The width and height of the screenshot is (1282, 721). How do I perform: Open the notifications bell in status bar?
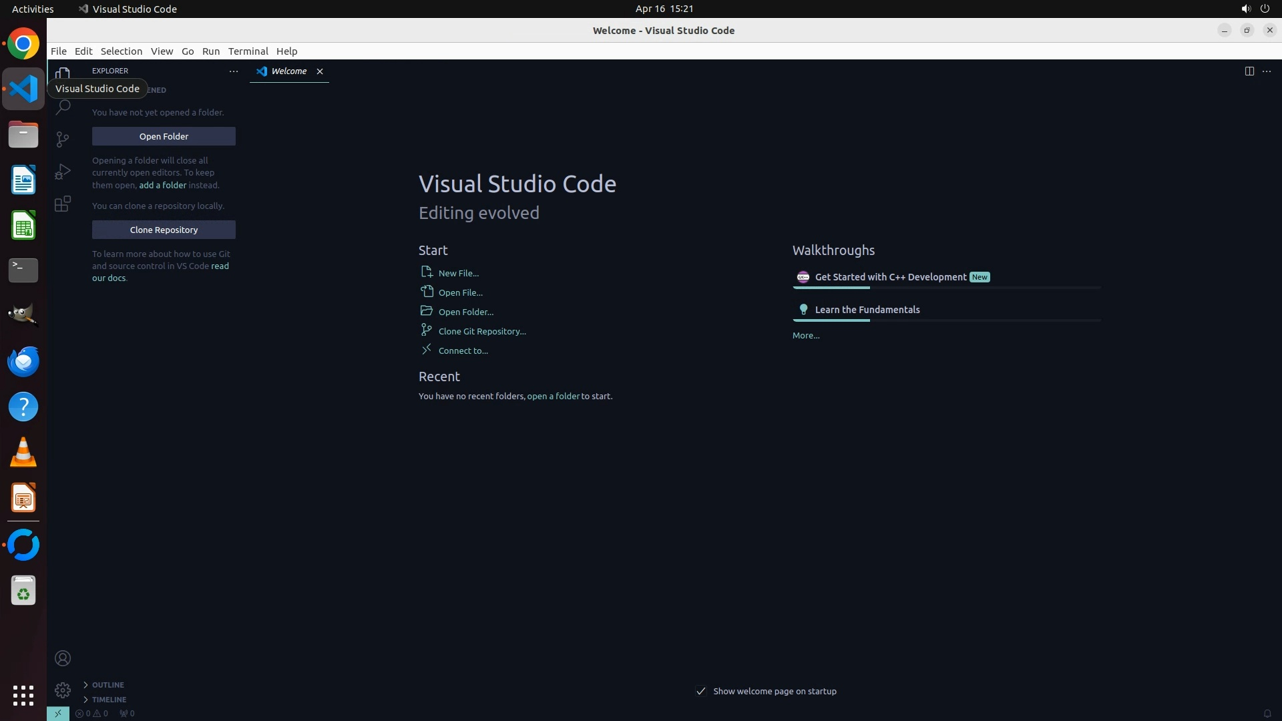tap(1267, 713)
